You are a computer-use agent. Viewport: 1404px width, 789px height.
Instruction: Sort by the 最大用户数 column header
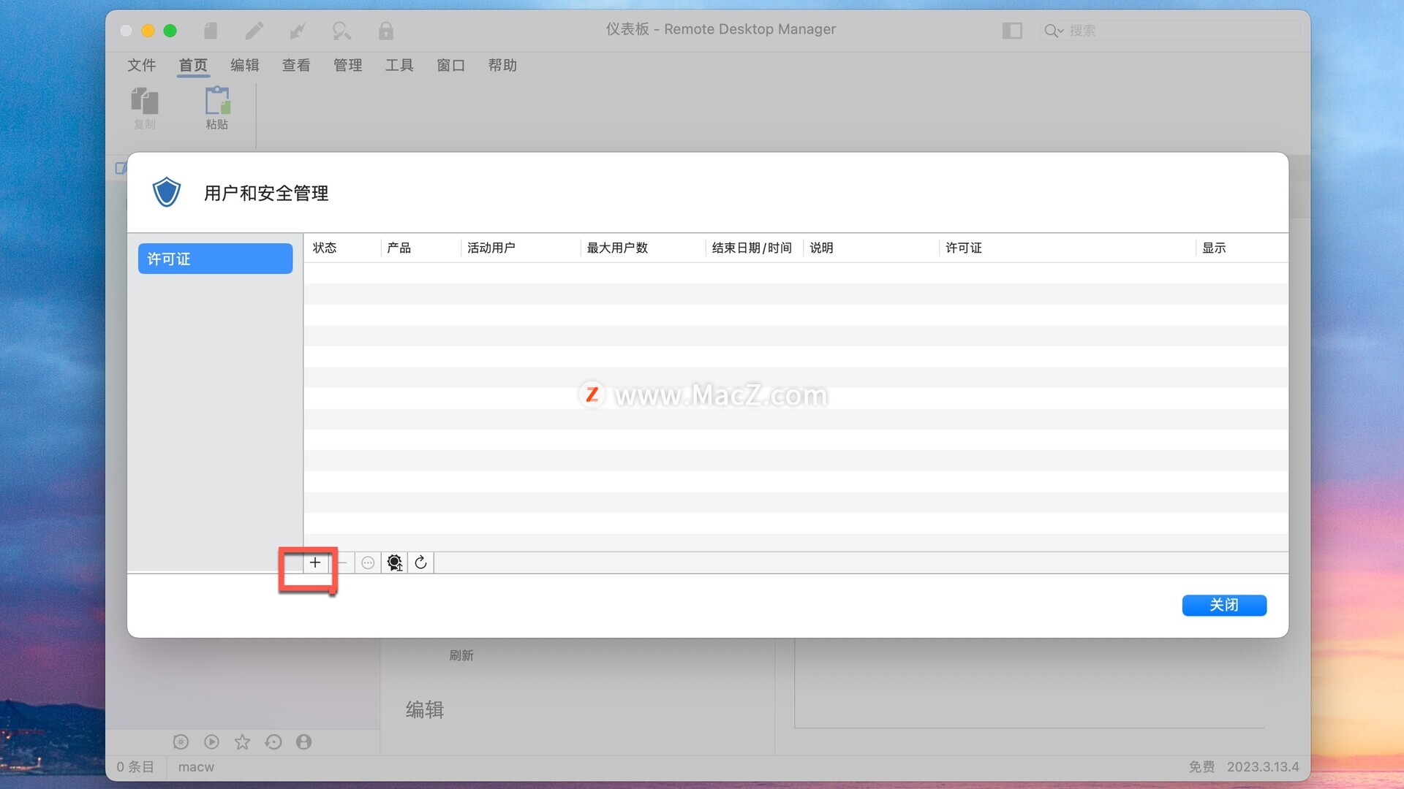click(x=617, y=248)
